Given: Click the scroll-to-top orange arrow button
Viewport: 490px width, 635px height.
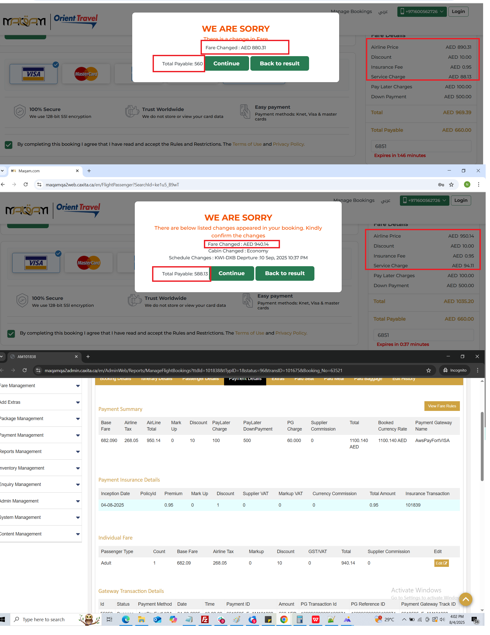Looking at the screenshot, I should [x=465, y=599].
